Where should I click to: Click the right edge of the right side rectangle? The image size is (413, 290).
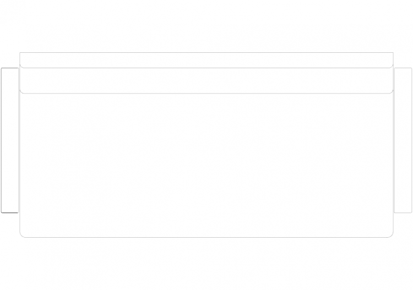412,140
